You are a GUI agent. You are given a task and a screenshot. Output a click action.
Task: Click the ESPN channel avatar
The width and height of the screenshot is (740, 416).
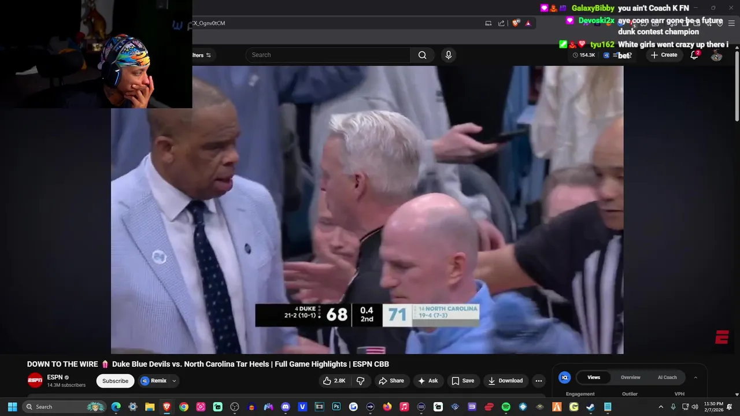(35, 381)
